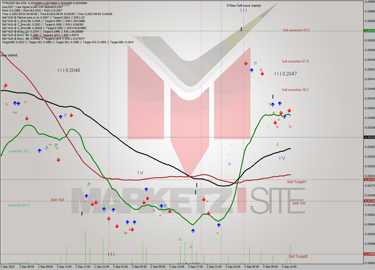Click the 0.20693 price axis value
375x270 pixels.
coord(370,2)
